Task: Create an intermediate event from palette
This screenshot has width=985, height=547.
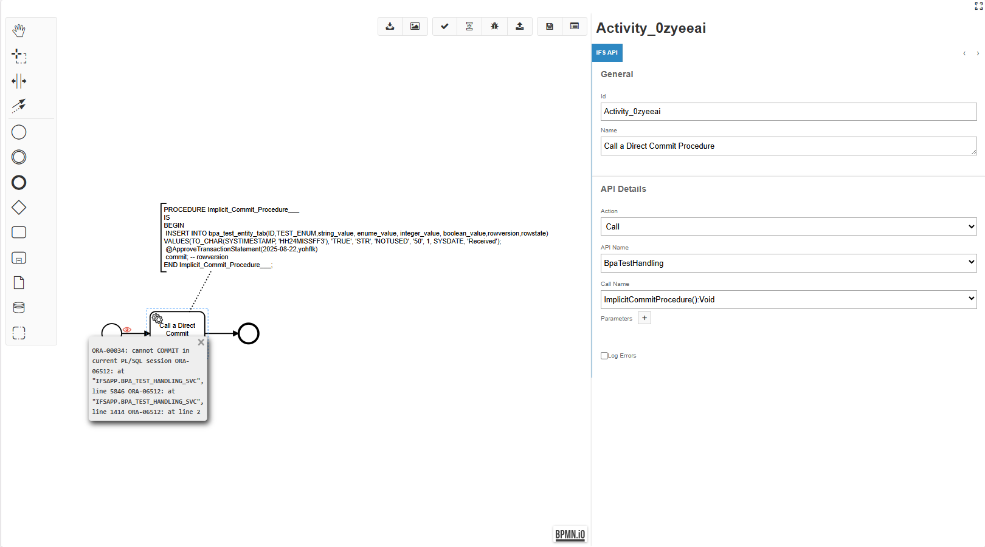Action: point(19,157)
